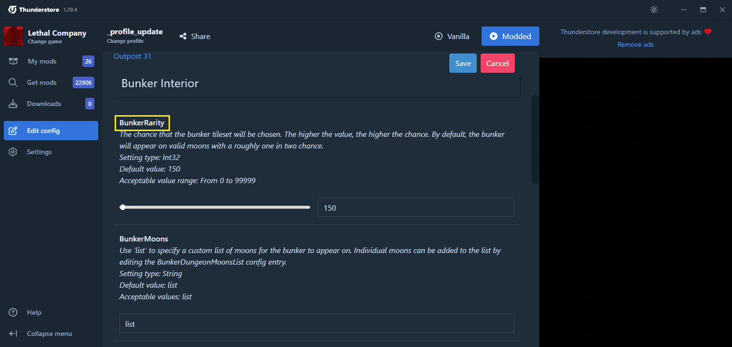Click Change profile link
Image resolution: width=732 pixels, height=347 pixels.
[125, 41]
